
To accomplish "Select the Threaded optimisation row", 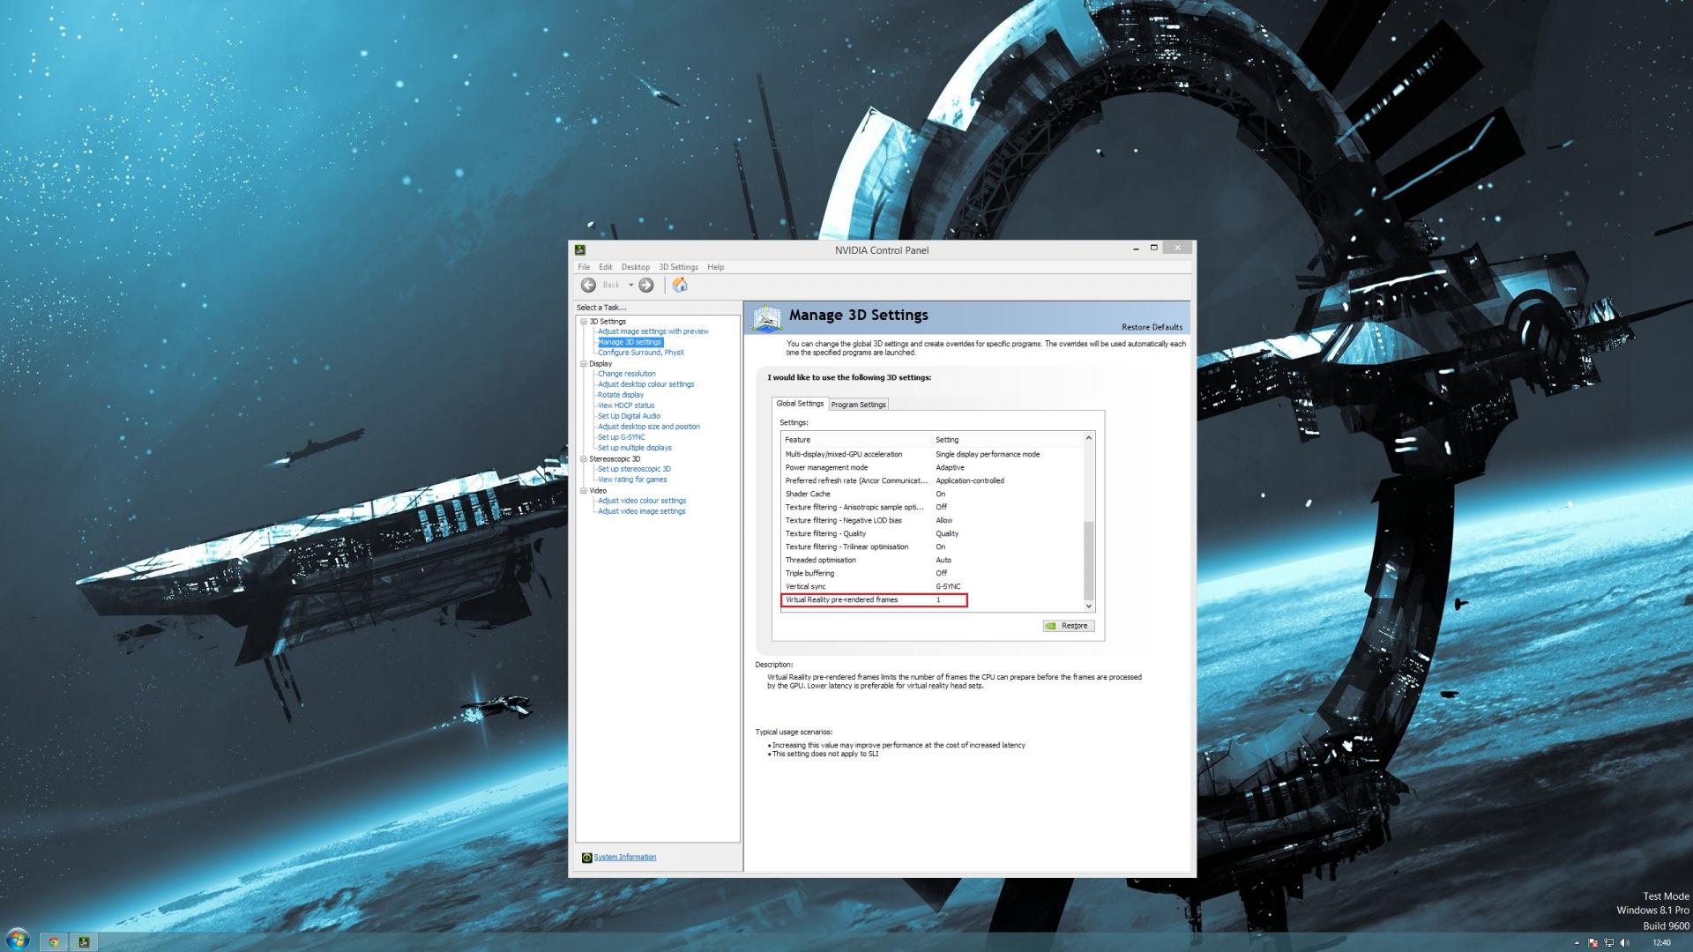I will coord(932,561).
